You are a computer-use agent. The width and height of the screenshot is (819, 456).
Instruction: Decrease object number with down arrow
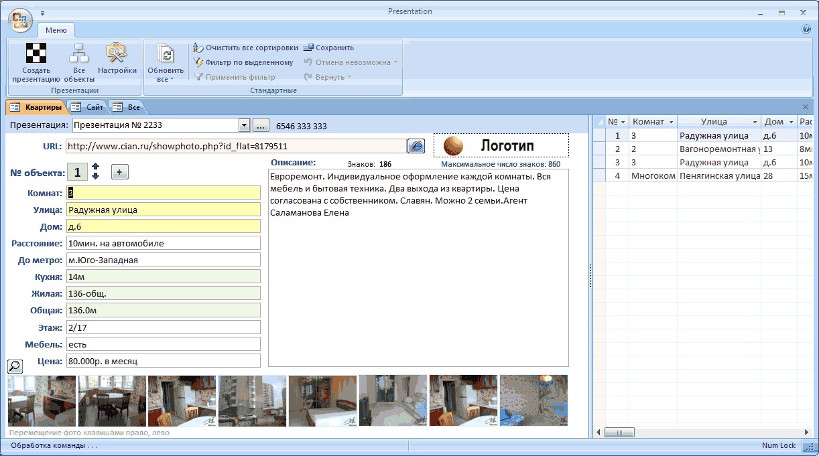point(95,175)
